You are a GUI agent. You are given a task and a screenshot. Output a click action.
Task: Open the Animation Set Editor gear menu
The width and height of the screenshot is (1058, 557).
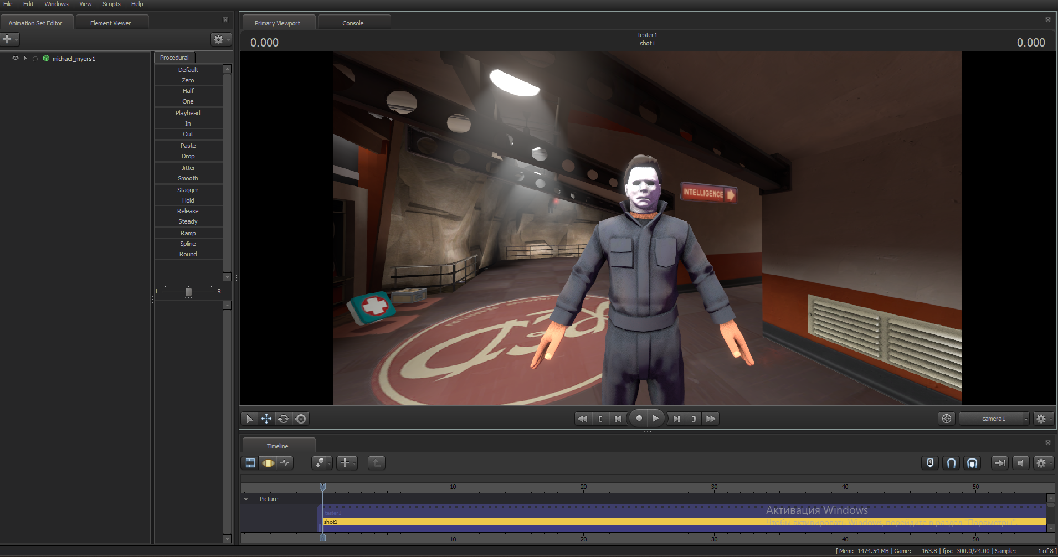point(220,39)
